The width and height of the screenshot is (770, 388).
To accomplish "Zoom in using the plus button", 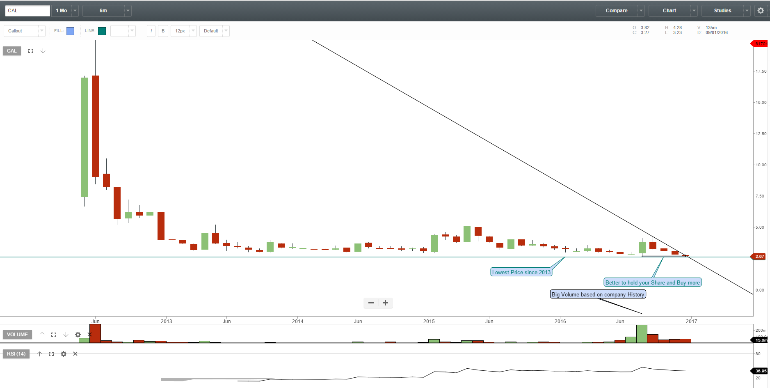I will [385, 303].
